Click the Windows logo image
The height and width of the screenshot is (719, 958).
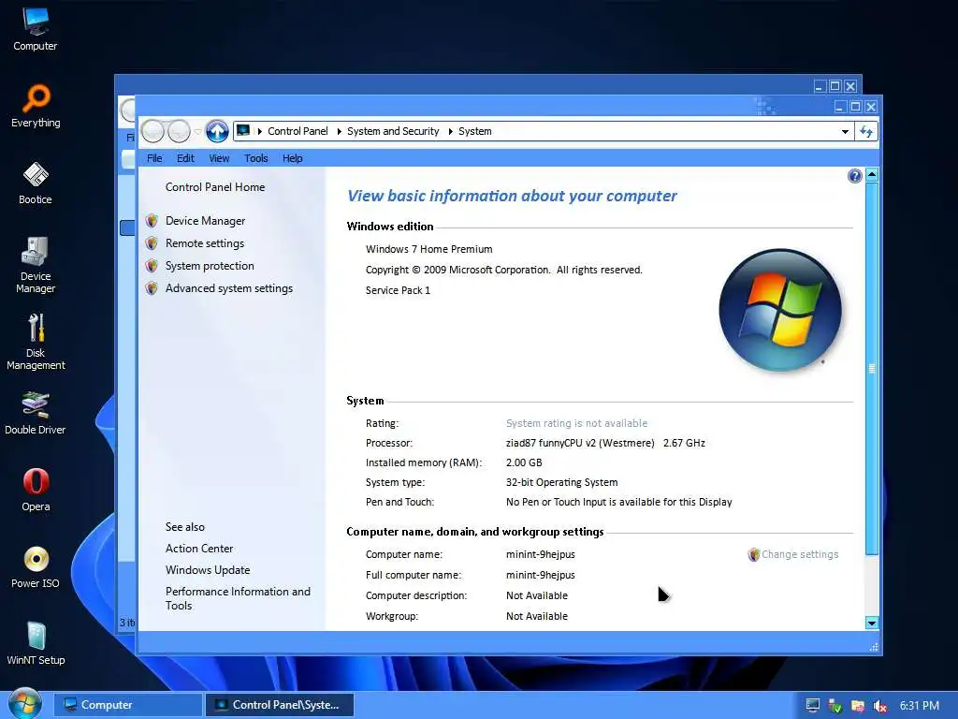(x=780, y=310)
